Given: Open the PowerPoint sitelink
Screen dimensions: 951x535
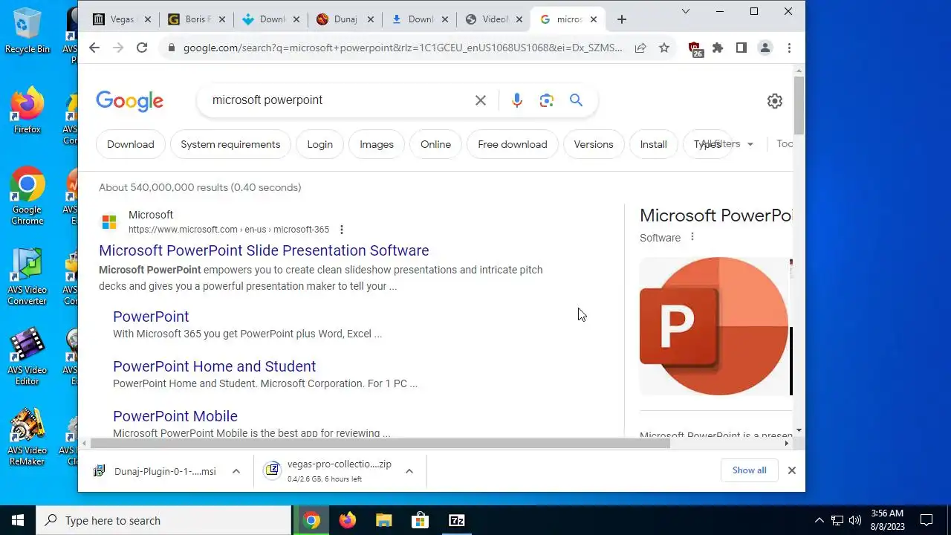Looking at the screenshot, I should point(151,317).
